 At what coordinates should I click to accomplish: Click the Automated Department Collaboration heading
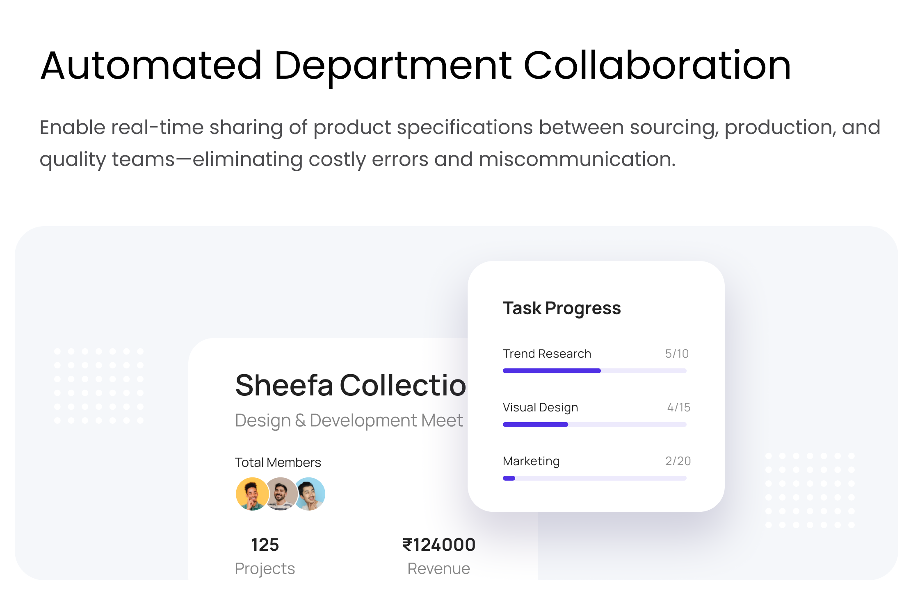click(x=415, y=66)
